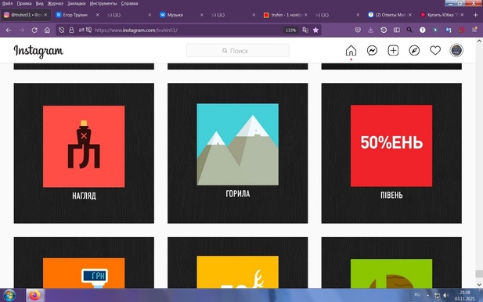Open the activity heart icon
This screenshot has width=483, height=302.
(x=435, y=51)
